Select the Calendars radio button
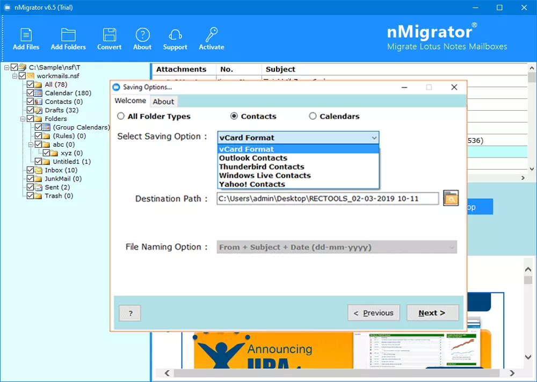Image resolution: width=537 pixels, height=382 pixels. (x=313, y=116)
